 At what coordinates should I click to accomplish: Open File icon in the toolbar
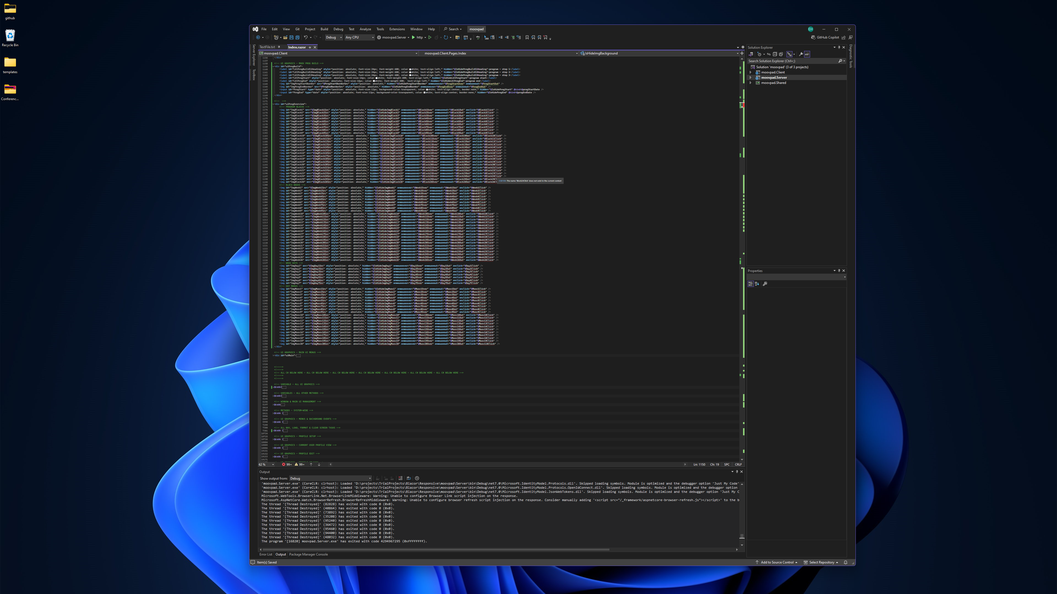[x=285, y=37]
